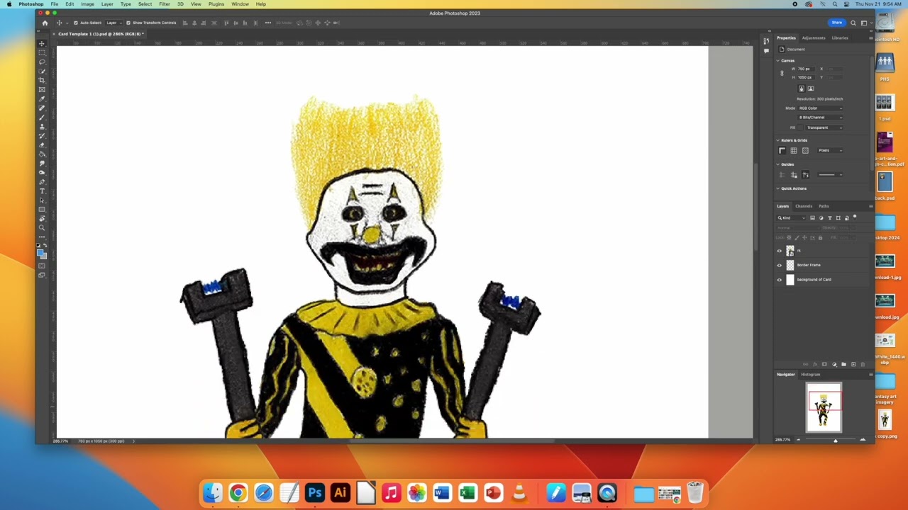Filter layers by pixel layer icon
This screenshot has height=510, width=908.
pos(812,218)
